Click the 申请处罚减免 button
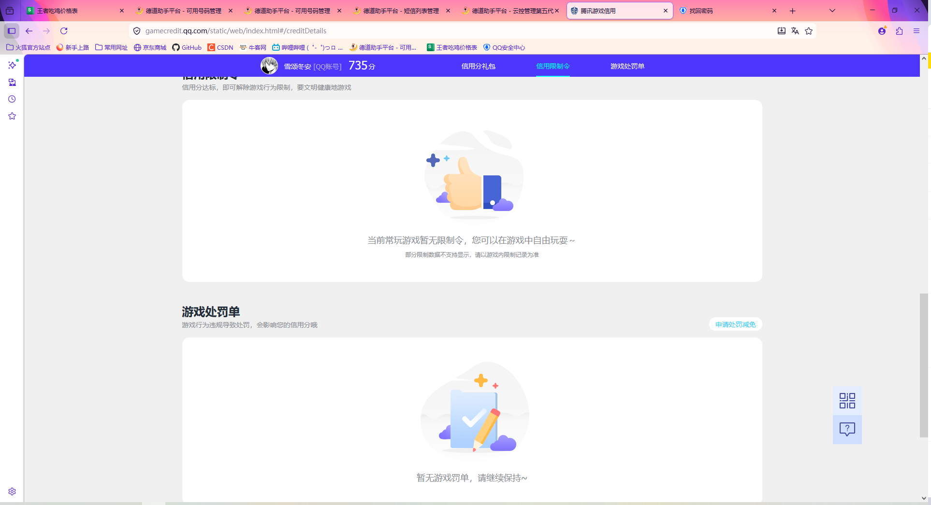 click(735, 324)
